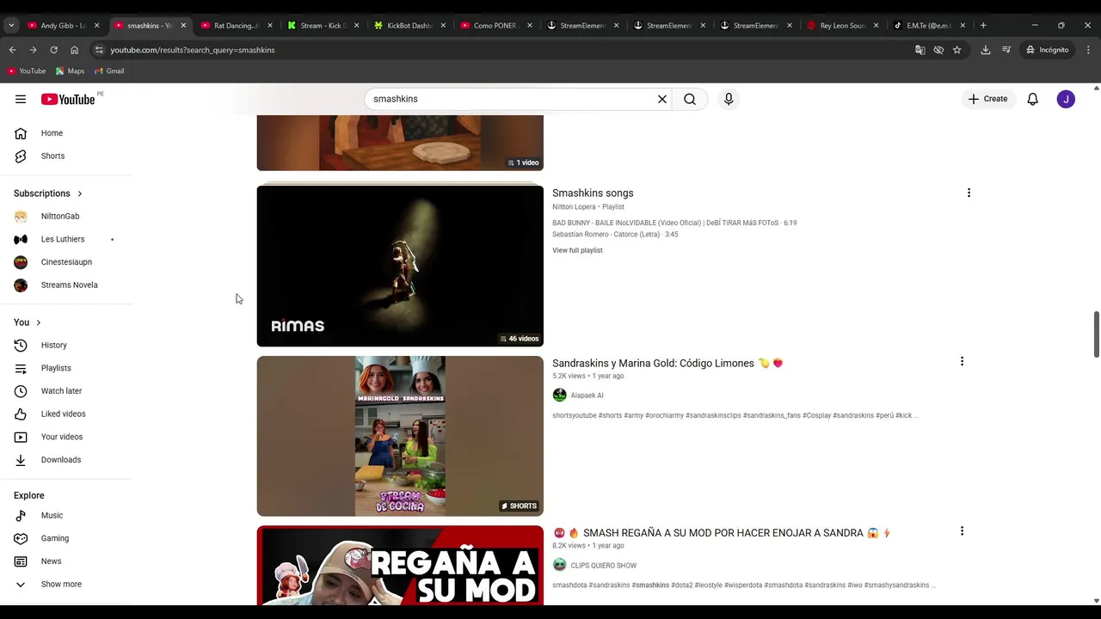
Task: Open Chrome downloads
Action: (x=986, y=50)
